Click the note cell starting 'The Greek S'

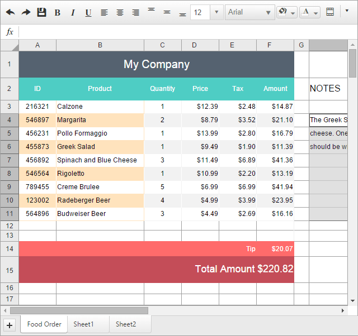pos(328,120)
